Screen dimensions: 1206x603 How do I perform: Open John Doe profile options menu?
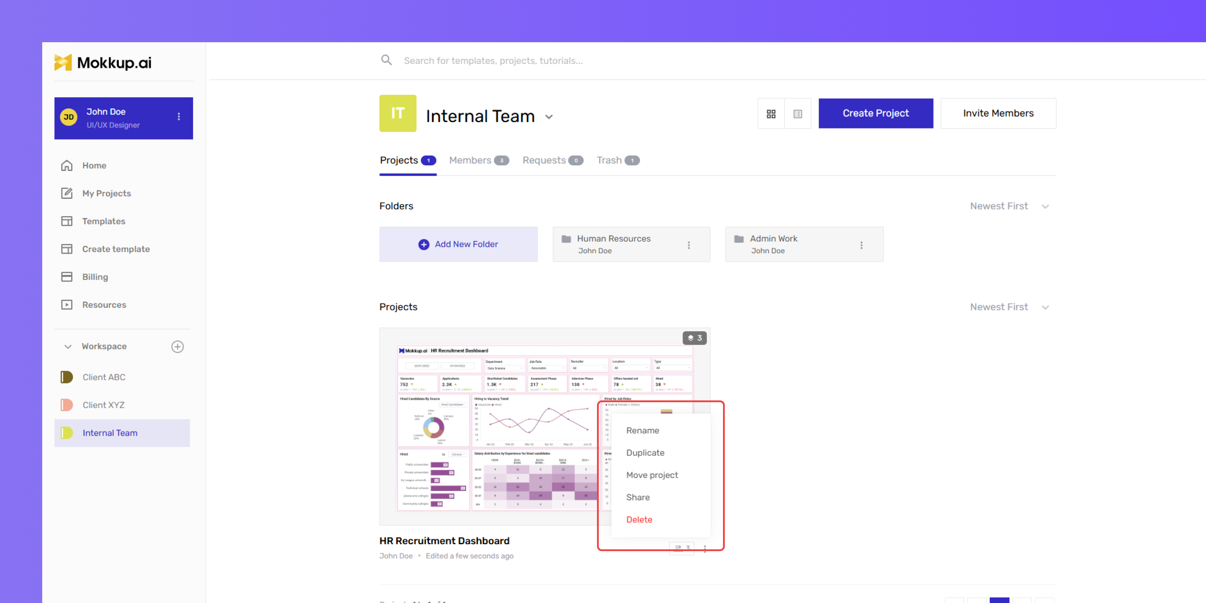point(179,117)
